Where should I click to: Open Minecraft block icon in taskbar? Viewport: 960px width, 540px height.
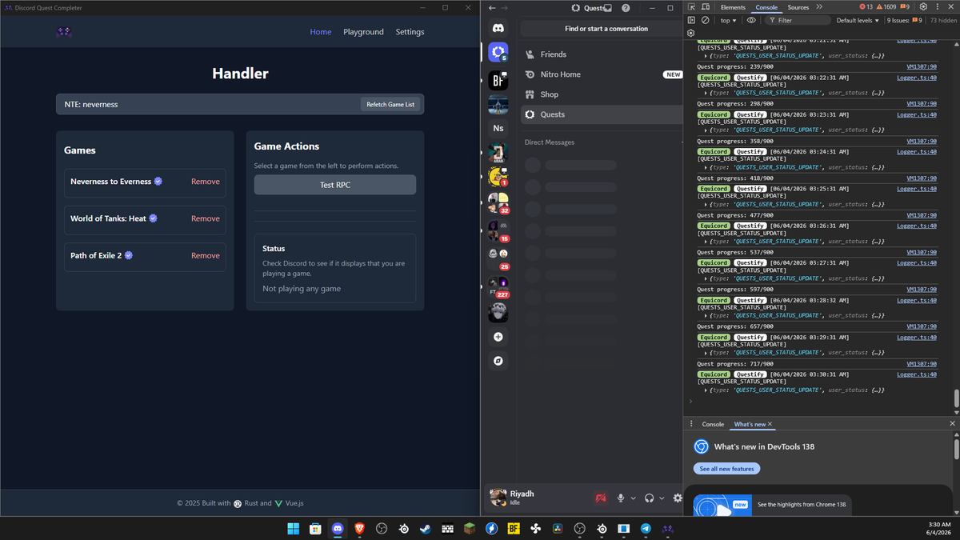pyautogui.click(x=471, y=528)
